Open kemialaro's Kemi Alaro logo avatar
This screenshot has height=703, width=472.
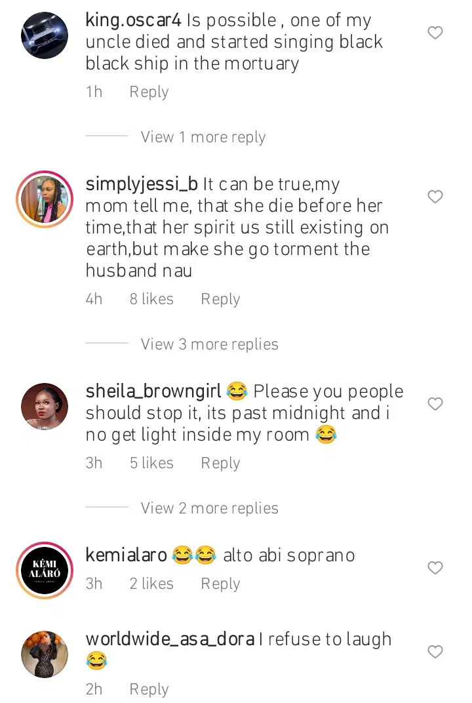[45, 571]
